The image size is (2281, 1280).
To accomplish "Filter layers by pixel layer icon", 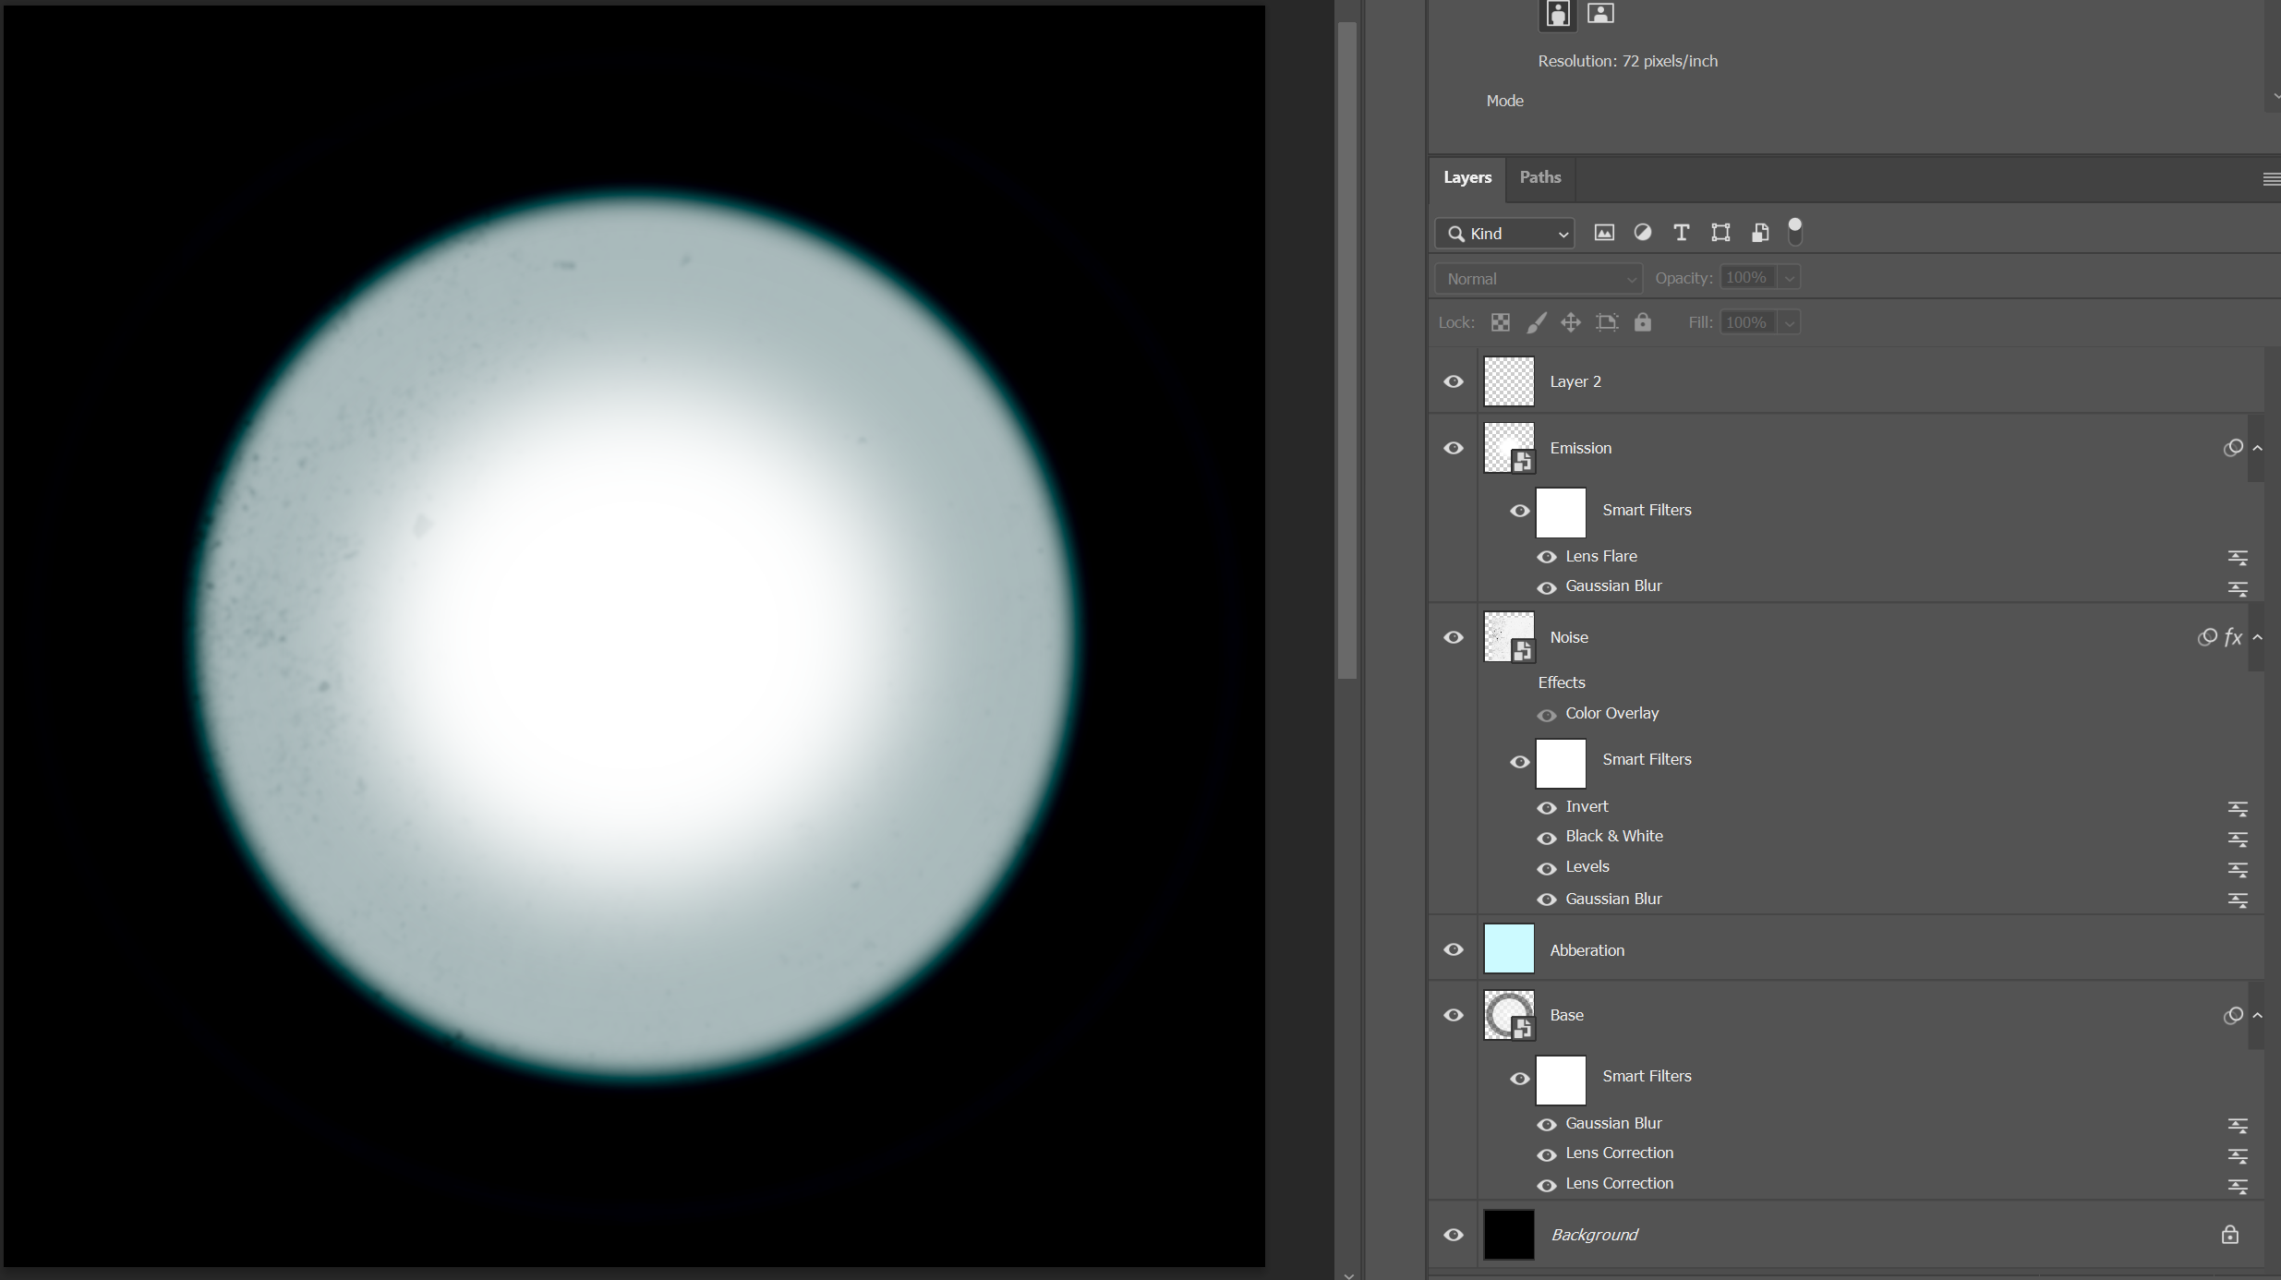I will tap(1604, 233).
